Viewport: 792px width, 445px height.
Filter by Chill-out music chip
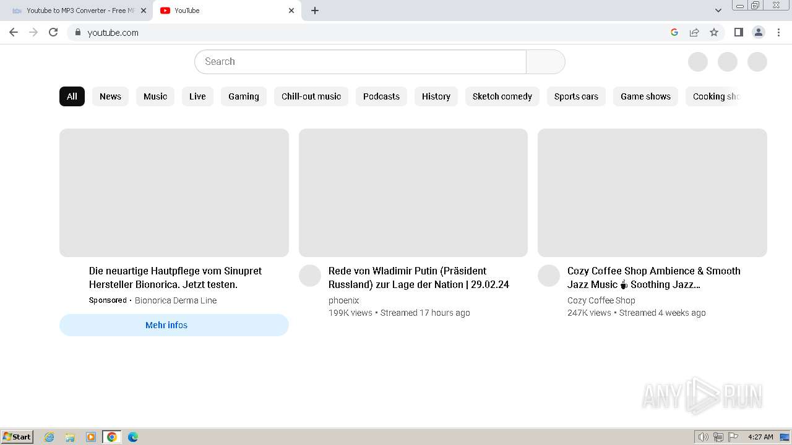(x=311, y=96)
